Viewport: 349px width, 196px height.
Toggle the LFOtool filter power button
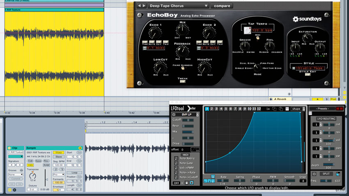pos(174,114)
